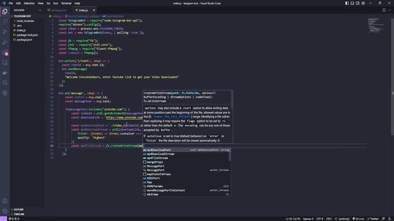Viewport: 394px width, 221px height.
Task: Open the Explorer view in activity bar
Action: (x=5, y=12)
